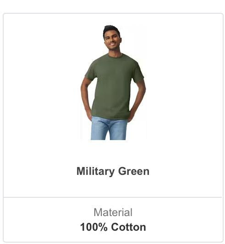This screenshot has width=225, height=244.
Task: Click the 100% text
Action: click(x=94, y=227)
